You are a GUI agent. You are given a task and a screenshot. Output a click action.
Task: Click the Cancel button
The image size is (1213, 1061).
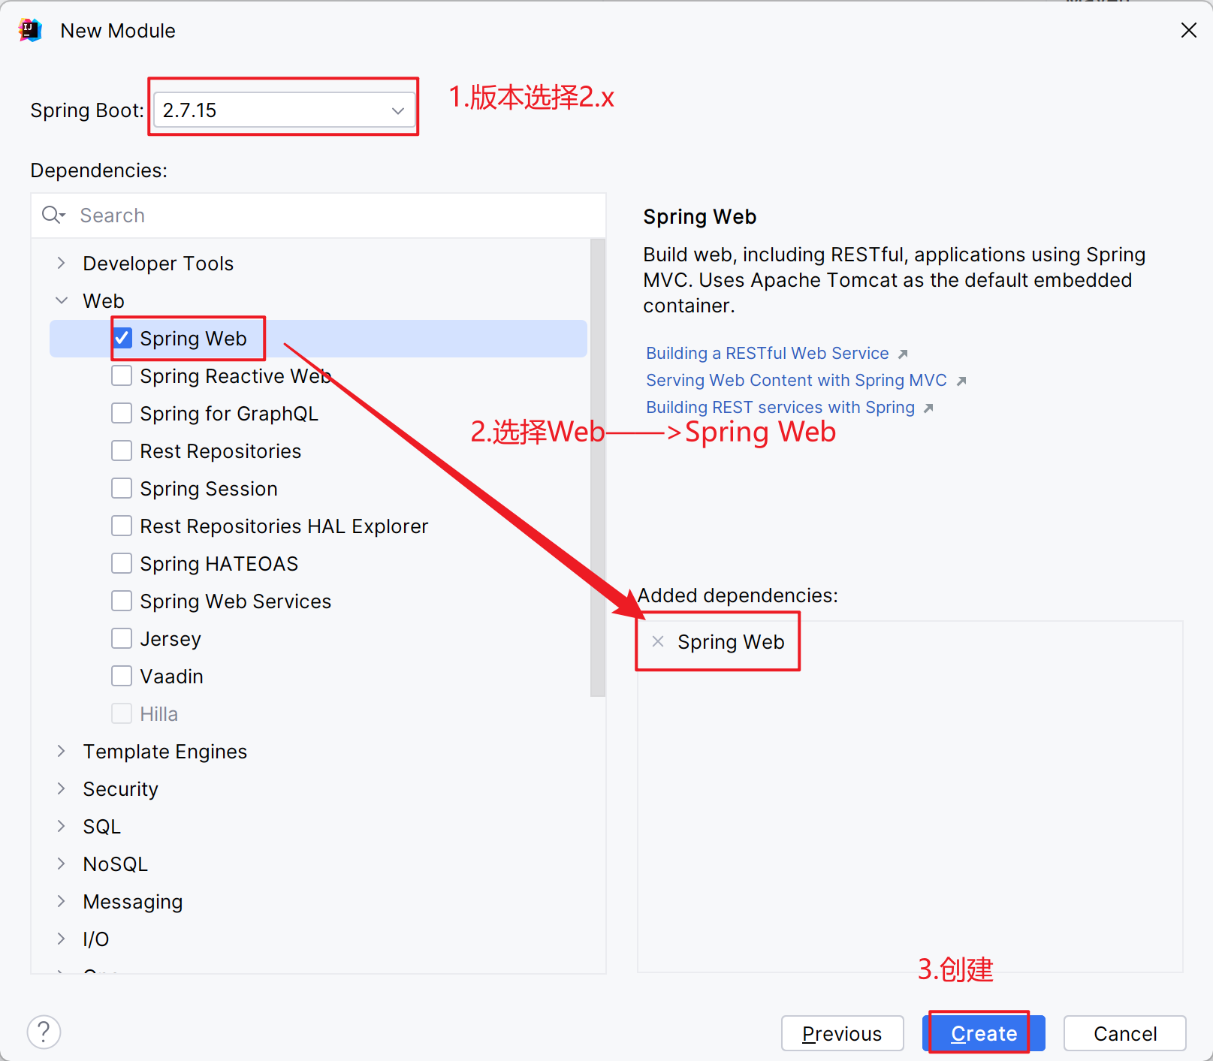tap(1125, 1033)
